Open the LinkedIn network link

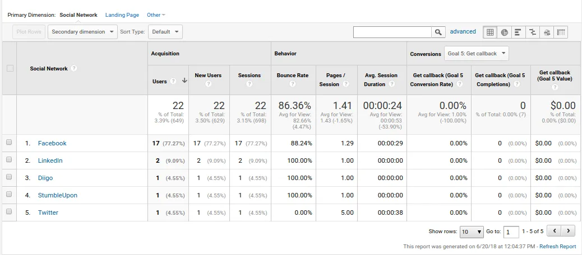pyautogui.click(x=50, y=160)
